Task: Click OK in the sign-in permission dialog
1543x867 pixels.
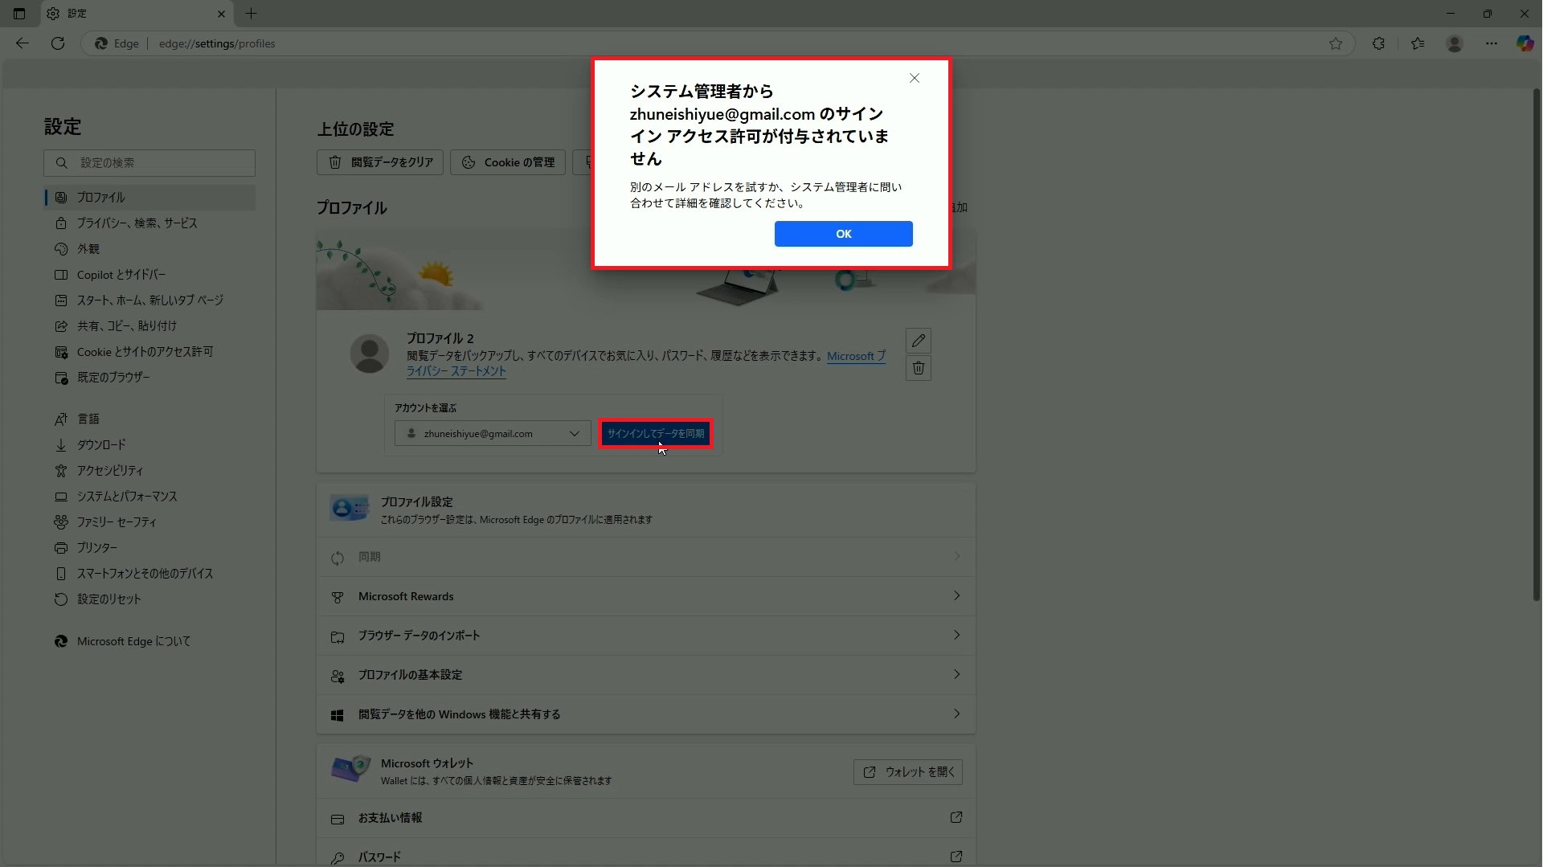Action: (843, 234)
